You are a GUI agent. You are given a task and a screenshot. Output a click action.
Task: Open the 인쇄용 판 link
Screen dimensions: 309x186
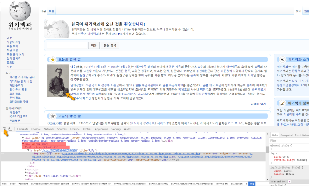[x=15, y=121]
